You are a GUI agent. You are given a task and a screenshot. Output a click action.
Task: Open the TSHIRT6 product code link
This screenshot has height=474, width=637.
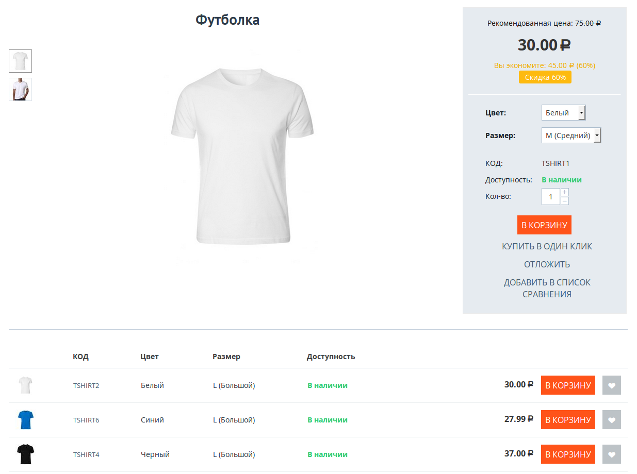(x=86, y=420)
